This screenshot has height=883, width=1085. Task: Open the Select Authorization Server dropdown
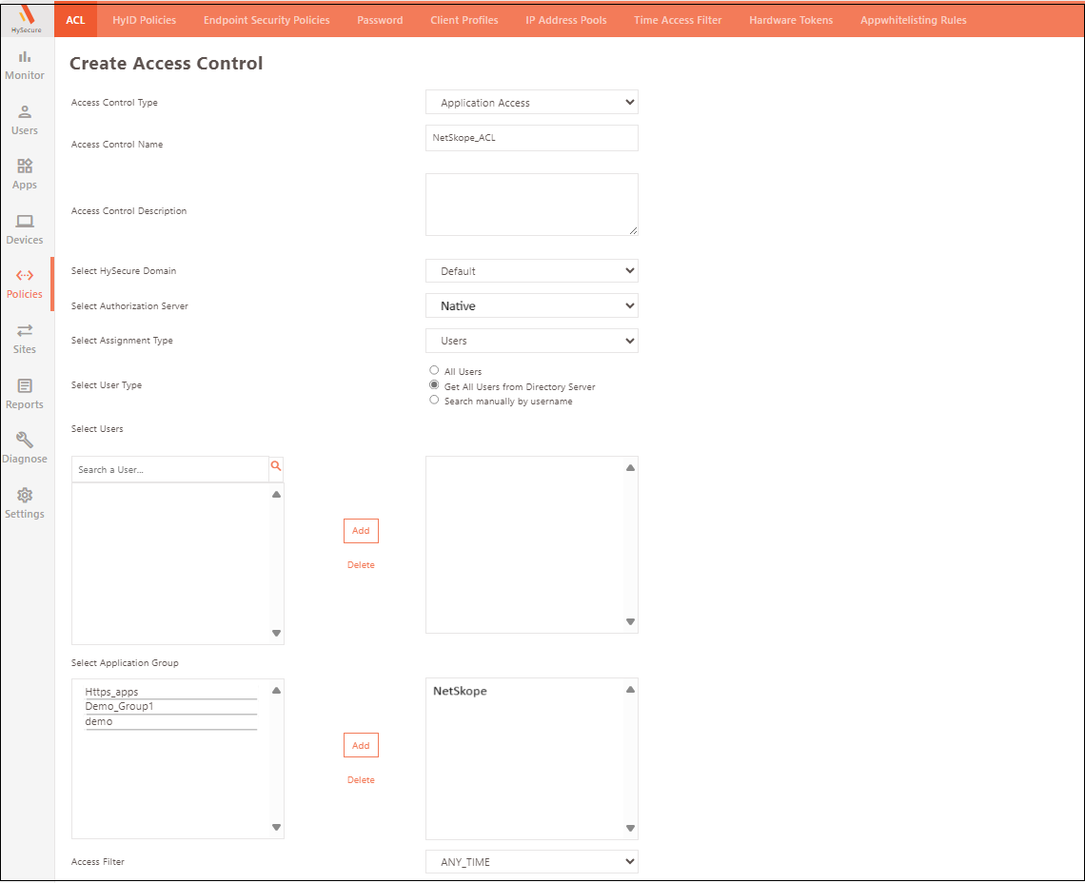pyautogui.click(x=531, y=306)
